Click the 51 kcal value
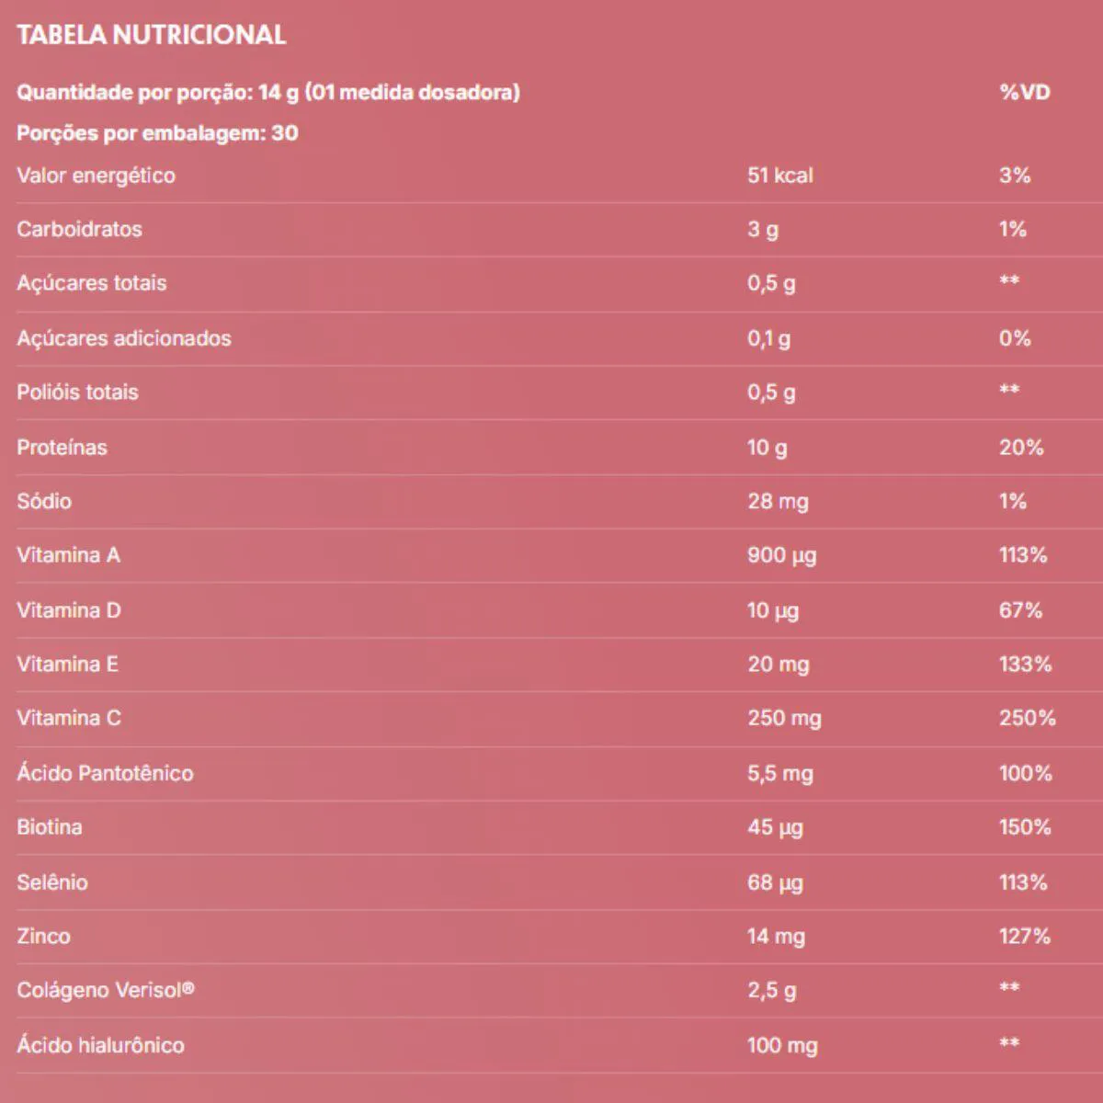The height and width of the screenshot is (1103, 1103). pos(779,176)
